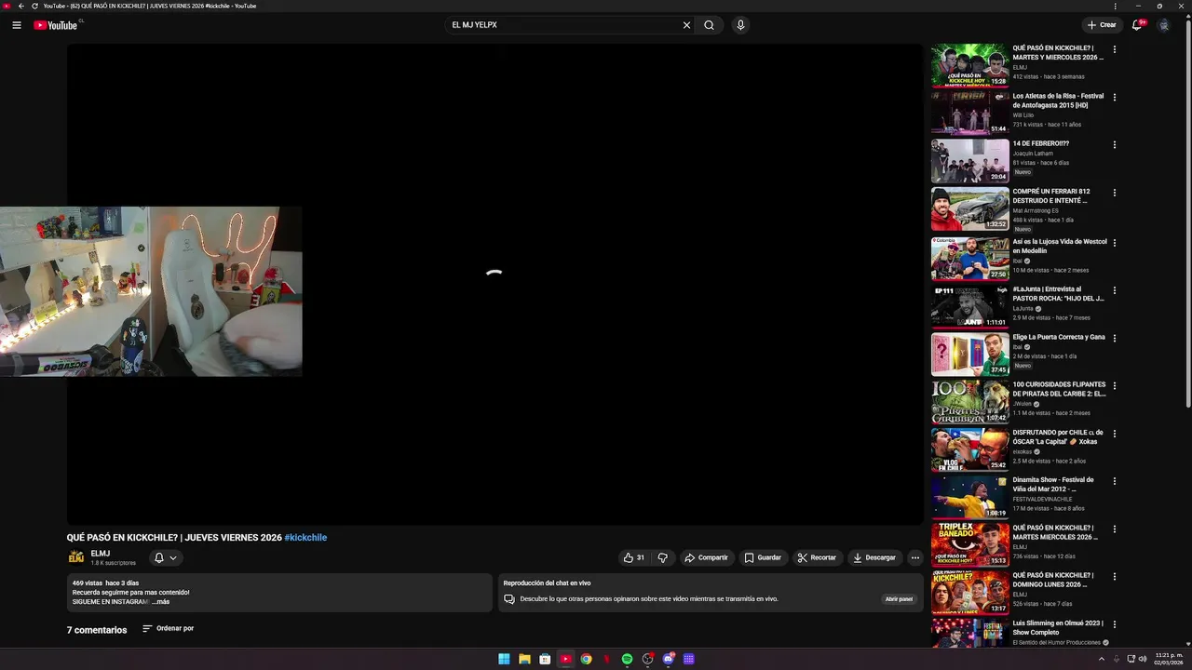Submit search with the magnifier button
This screenshot has width=1192, height=670.
coord(709,25)
